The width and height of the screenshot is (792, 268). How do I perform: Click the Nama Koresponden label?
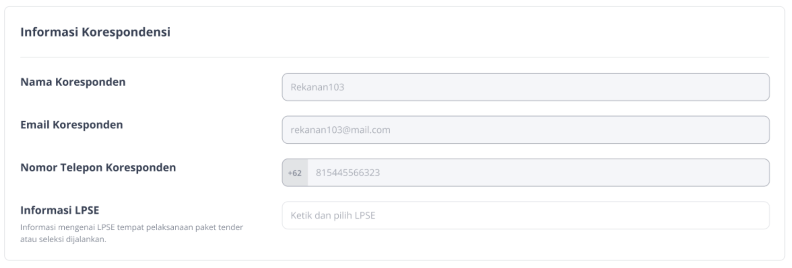pyautogui.click(x=73, y=82)
